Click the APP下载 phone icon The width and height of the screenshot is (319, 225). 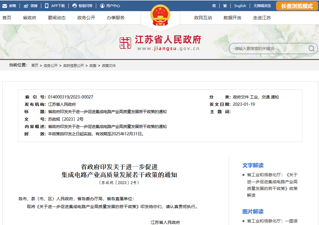(47, 6)
